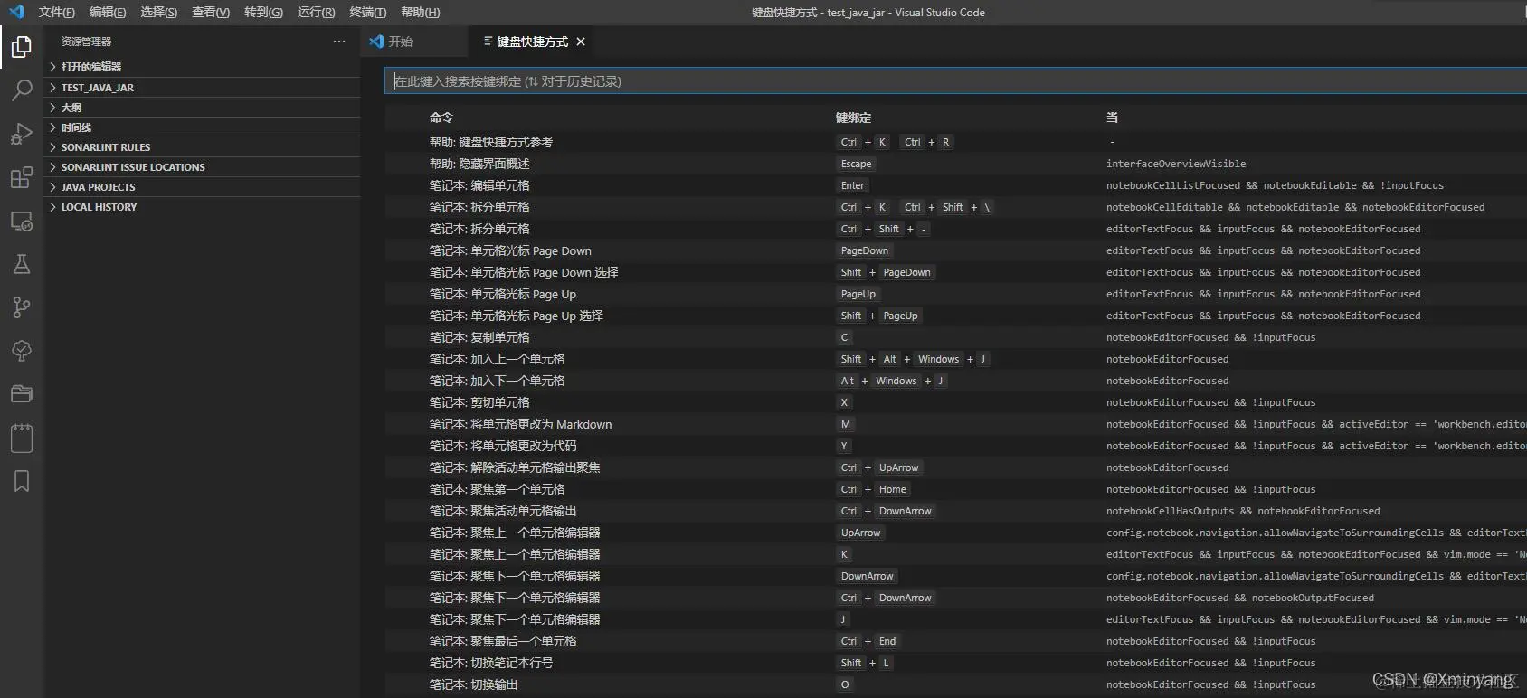
Task: Click the Ctrl+Shift+- keybinding cell
Action: click(884, 229)
